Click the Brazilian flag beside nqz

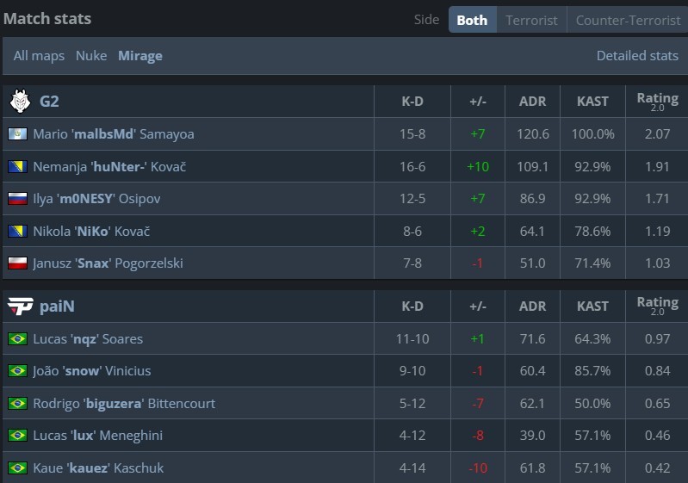17,339
